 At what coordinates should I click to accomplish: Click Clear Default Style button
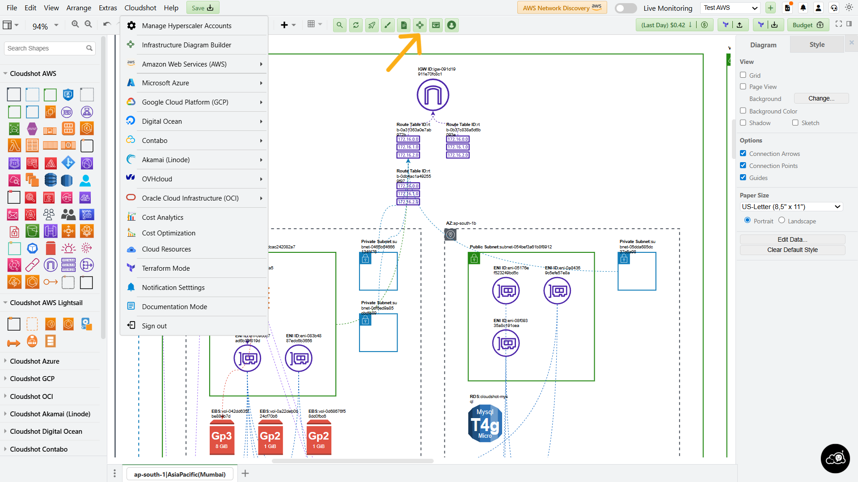(x=792, y=250)
